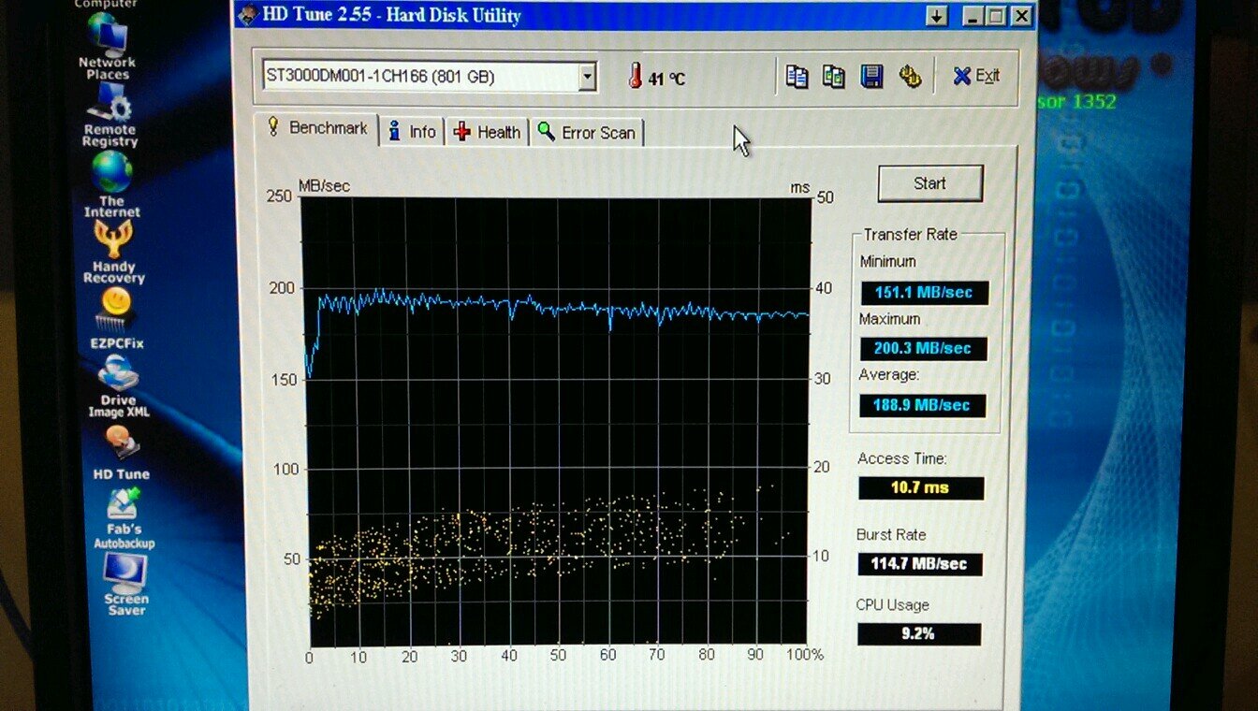Click the copy screenshot to clipboard icon

(833, 77)
